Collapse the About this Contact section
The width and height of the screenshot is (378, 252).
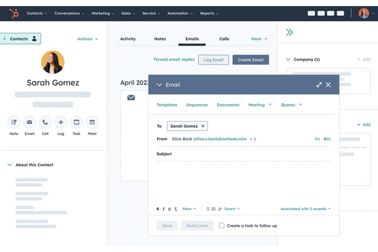click(x=10, y=165)
